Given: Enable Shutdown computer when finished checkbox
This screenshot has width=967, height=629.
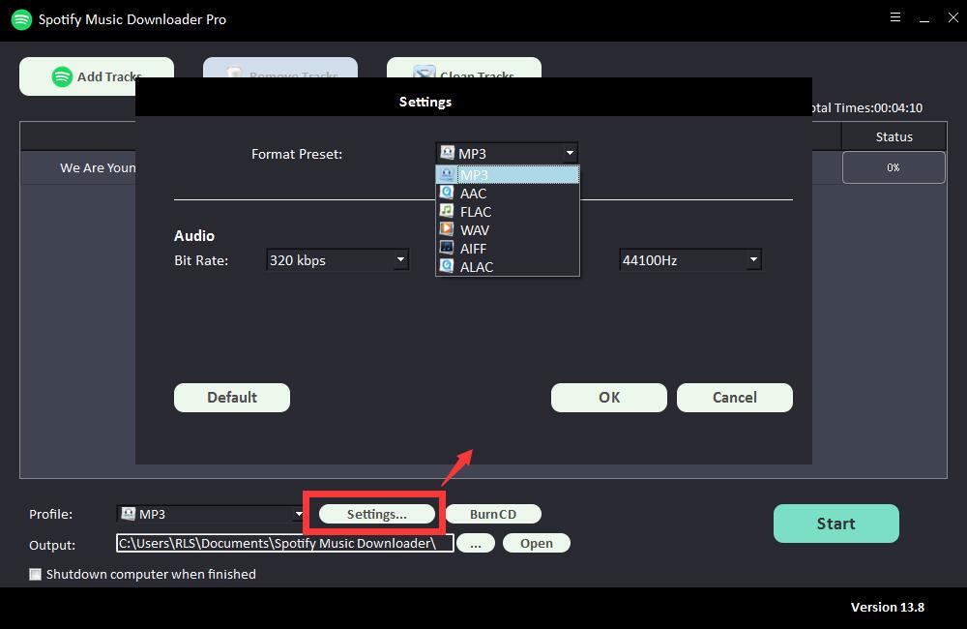Looking at the screenshot, I should 36,574.
